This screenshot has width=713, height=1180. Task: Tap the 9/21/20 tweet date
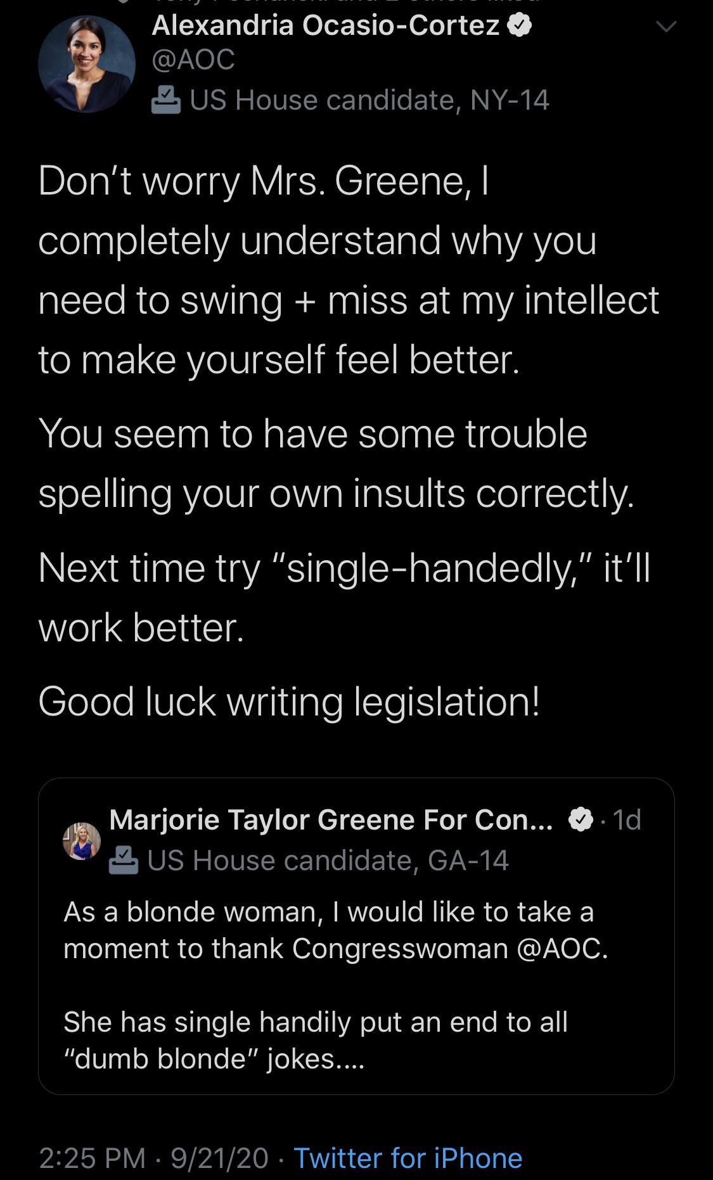(219, 1158)
